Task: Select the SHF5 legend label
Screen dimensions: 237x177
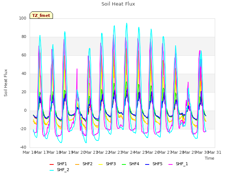Action: click(x=157, y=164)
